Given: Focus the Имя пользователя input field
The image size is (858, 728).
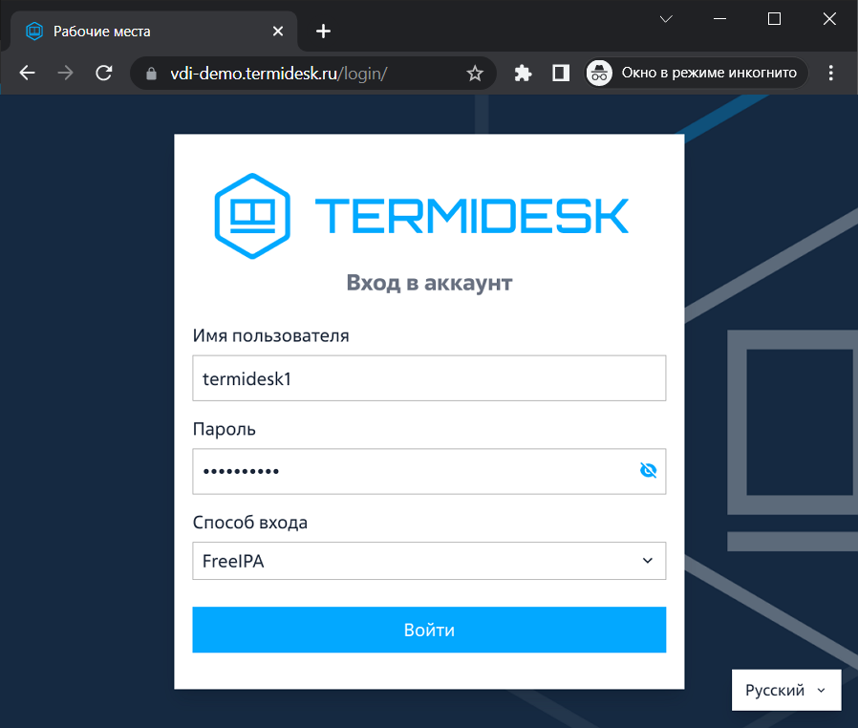Looking at the screenshot, I should pyautogui.click(x=429, y=378).
